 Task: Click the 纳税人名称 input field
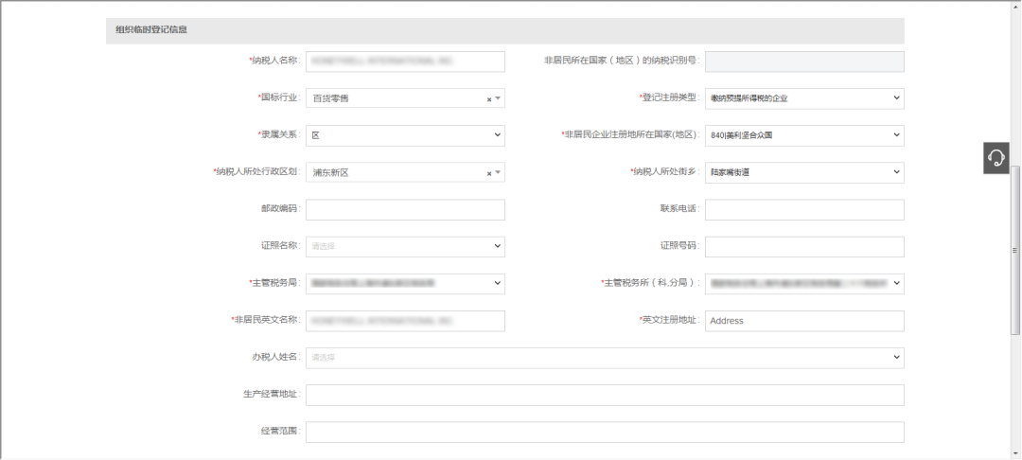[x=405, y=62]
